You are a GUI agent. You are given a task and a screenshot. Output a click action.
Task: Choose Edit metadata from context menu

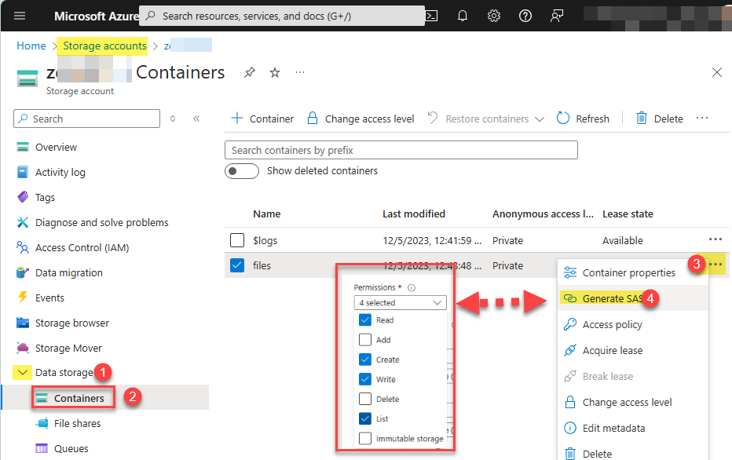coord(633,428)
